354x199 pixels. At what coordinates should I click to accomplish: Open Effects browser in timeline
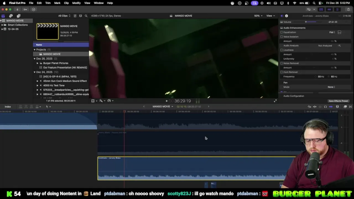pyautogui.click(x=345, y=107)
